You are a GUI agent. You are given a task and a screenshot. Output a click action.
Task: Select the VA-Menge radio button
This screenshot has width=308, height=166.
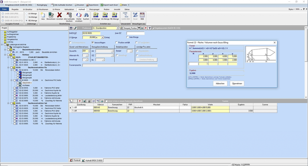(x=26, y=17)
